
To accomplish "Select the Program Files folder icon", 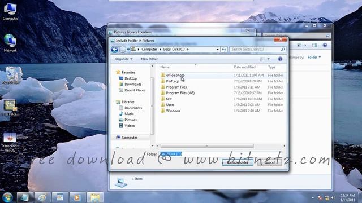I will click(x=163, y=87).
